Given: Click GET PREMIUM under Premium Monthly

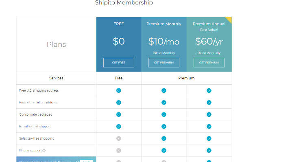Looking at the screenshot, I should [x=164, y=63].
